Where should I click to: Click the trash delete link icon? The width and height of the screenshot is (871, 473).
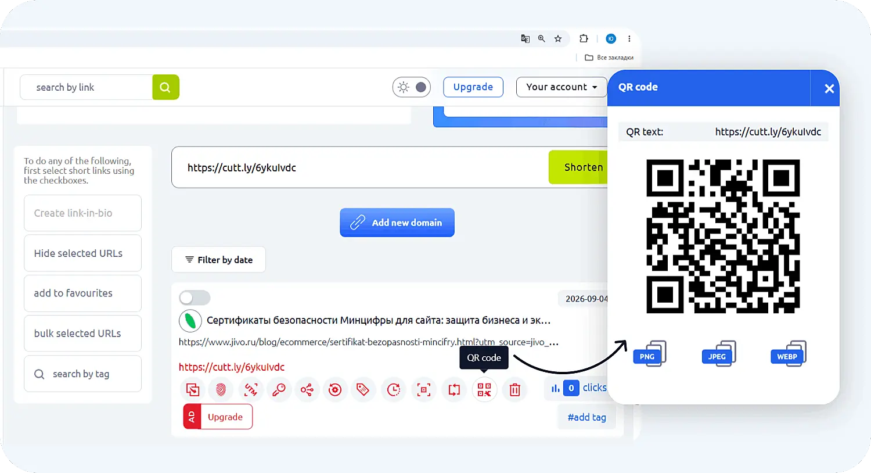pyautogui.click(x=515, y=389)
